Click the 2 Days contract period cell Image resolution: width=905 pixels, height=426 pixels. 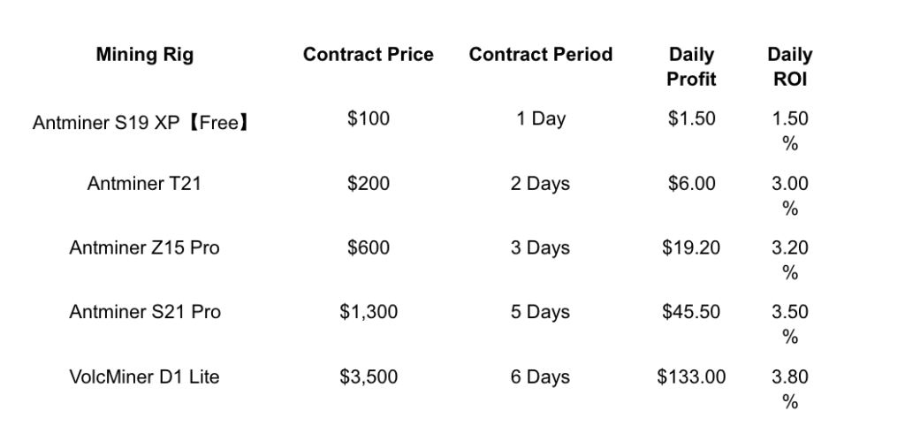(x=540, y=184)
